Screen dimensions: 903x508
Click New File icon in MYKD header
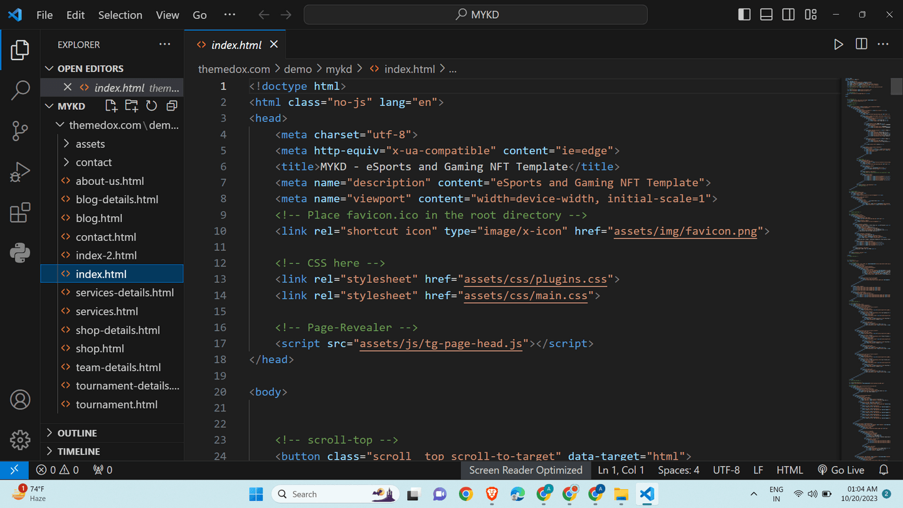(x=111, y=106)
